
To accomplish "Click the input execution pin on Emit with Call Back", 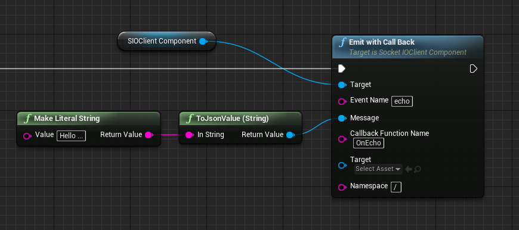I will (342, 69).
